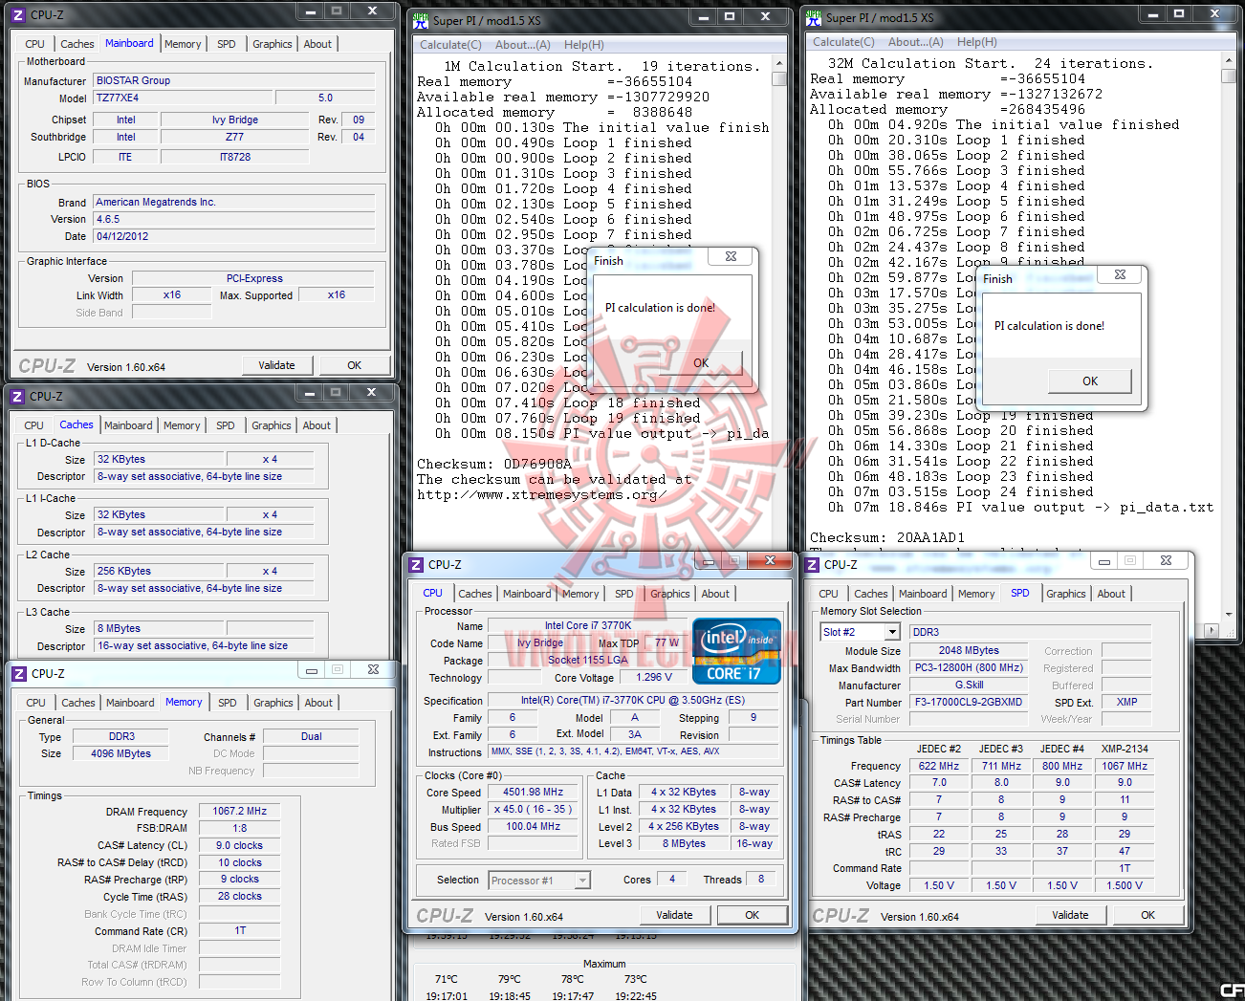Open Help menu in 1M Super PI window
The image size is (1245, 1001).
pos(583,45)
